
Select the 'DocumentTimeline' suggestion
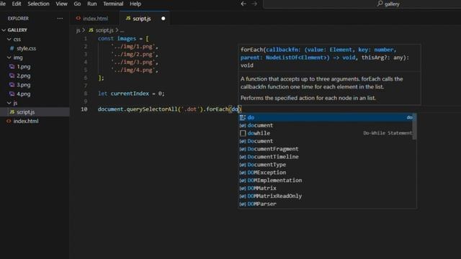[326, 157]
